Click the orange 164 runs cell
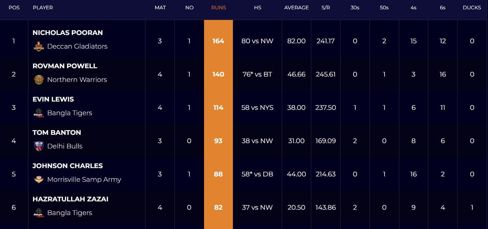This screenshot has width=488, height=229. [x=218, y=41]
